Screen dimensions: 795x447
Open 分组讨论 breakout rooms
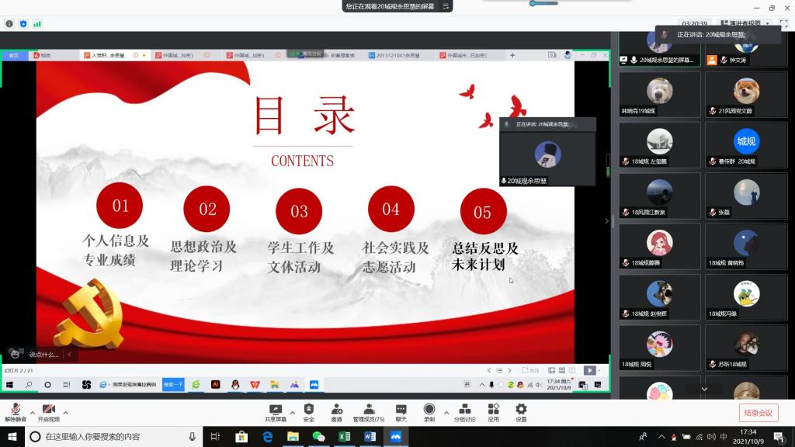pos(464,411)
